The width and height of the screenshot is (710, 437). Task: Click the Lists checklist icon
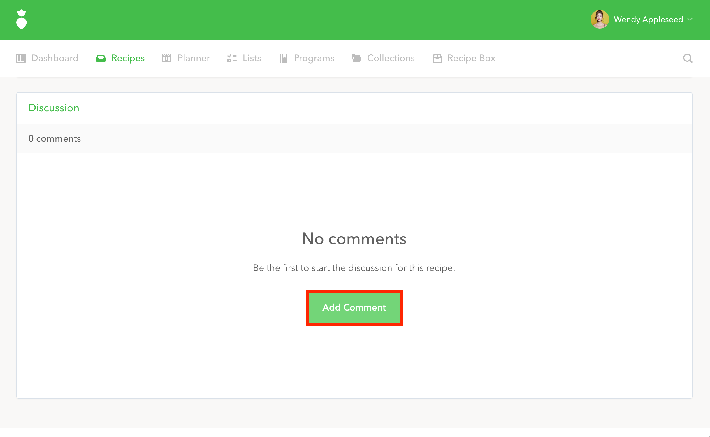pos(232,58)
